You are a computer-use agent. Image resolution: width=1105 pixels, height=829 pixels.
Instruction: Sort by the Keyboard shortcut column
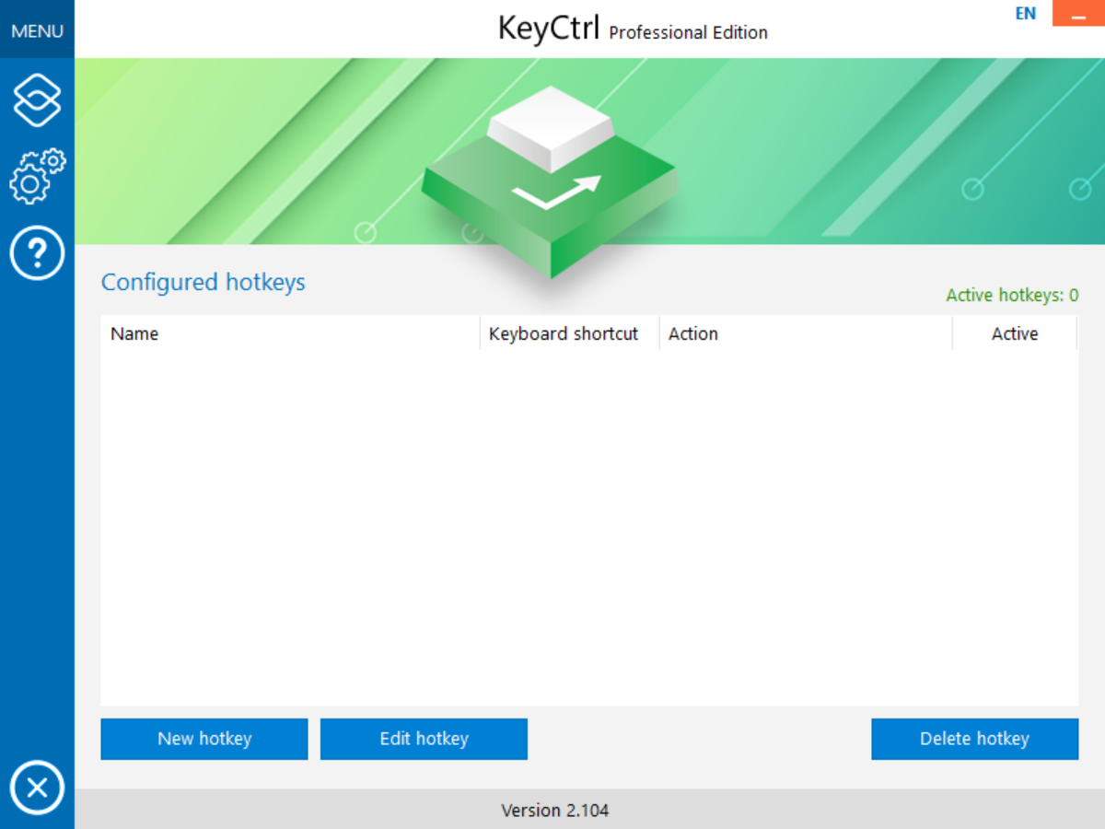564,333
